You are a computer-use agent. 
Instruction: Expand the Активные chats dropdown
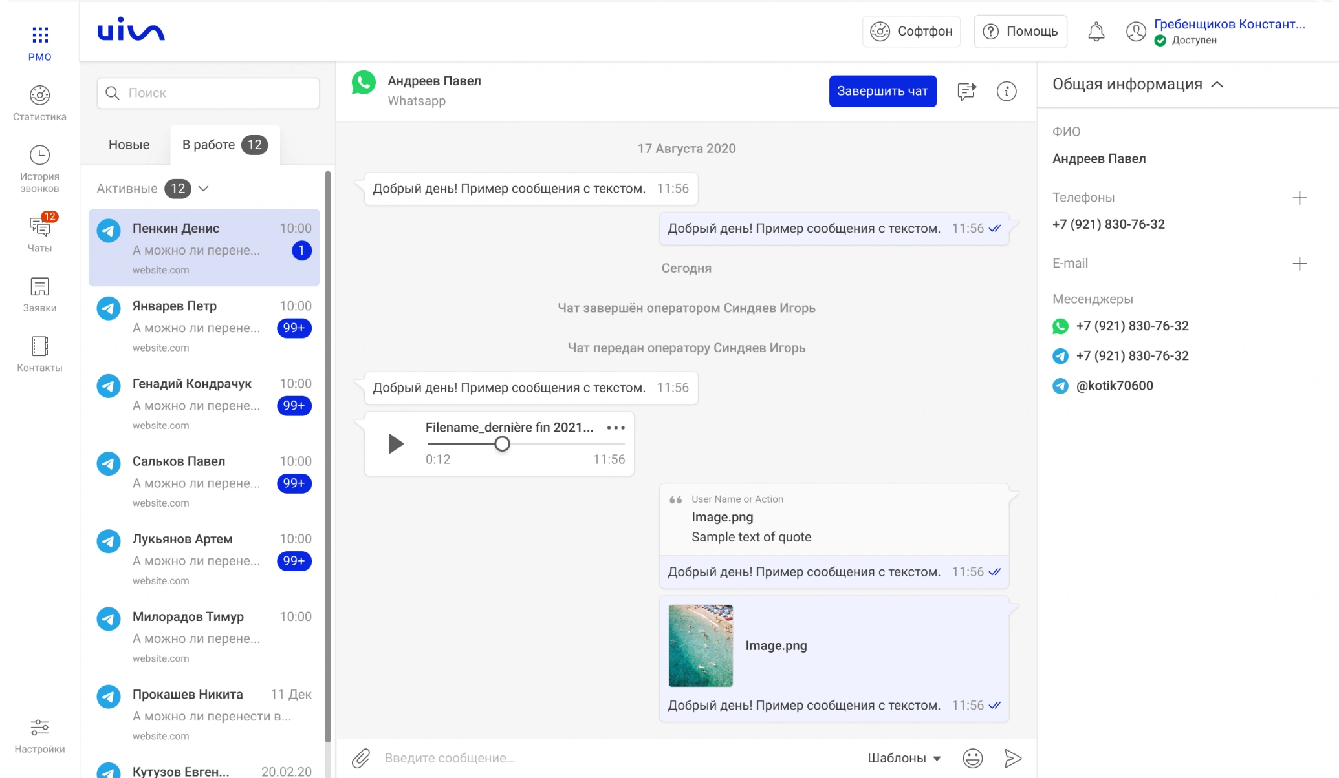[x=204, y=189]
